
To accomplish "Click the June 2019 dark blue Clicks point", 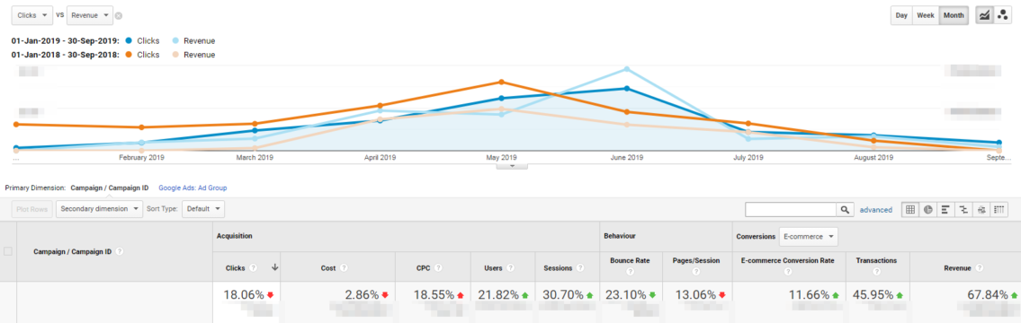I will click(x=626, y=89).
